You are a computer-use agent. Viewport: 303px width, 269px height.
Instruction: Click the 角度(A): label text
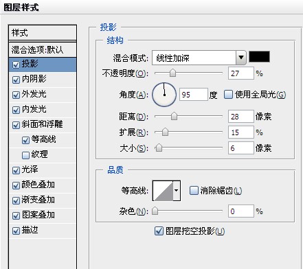tap(134, 95)
